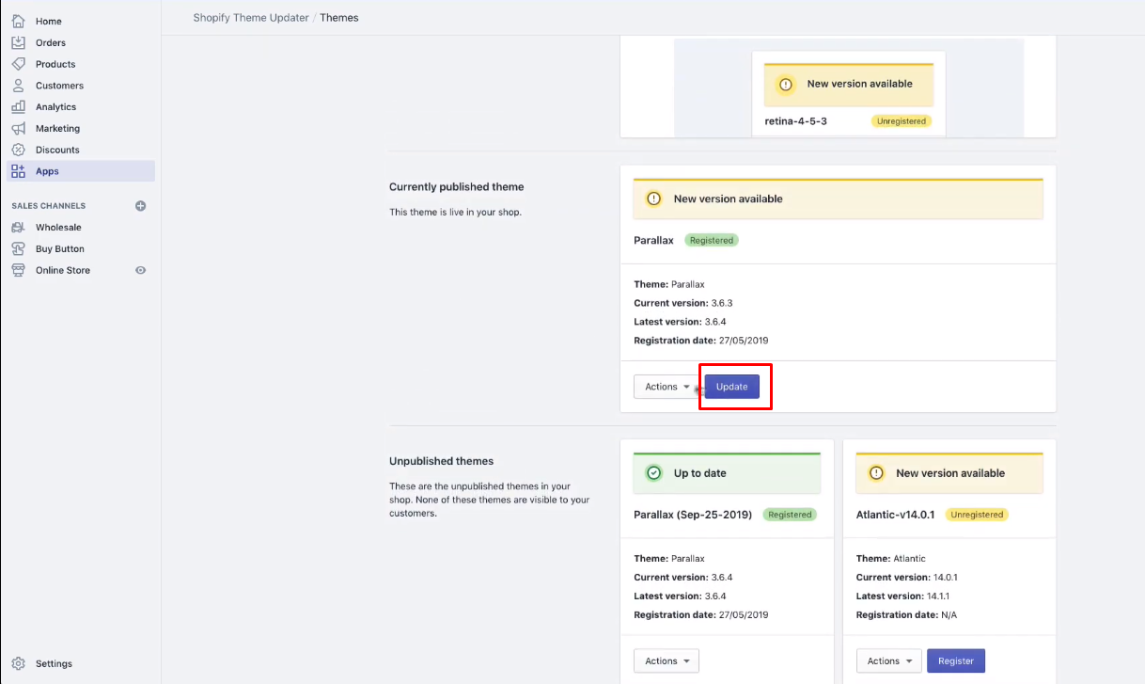Open Shopify Theme Updater breadcrumb link
1145x684 pixels.
tap(251, 18)
